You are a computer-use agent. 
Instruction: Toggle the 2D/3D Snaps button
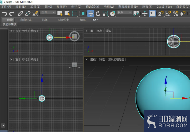pos(161,13)
